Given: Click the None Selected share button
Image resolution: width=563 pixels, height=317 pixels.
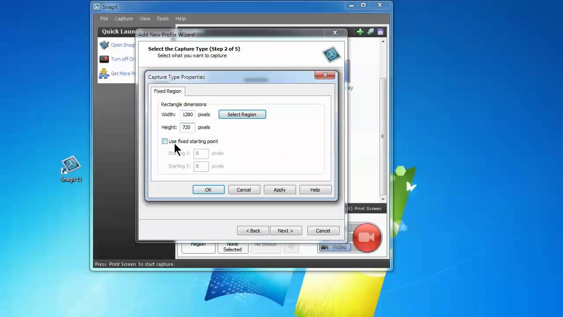Looking at the screenshot, I should click(x=232, y=247).
